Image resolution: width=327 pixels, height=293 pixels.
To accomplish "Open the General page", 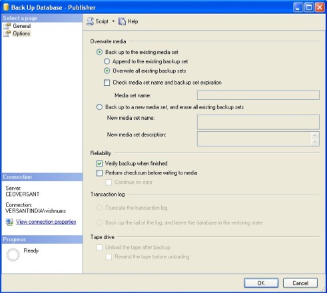I will coord(22,26).
